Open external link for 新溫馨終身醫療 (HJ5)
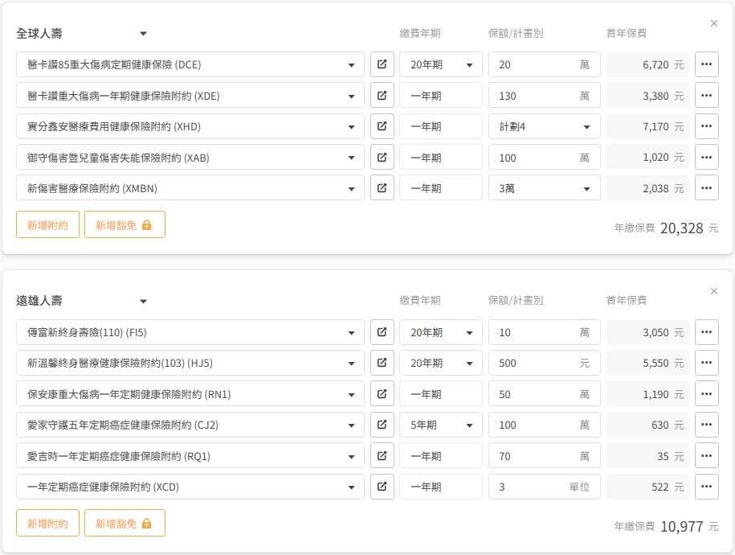The image size is (735, 555). point(382,363)
